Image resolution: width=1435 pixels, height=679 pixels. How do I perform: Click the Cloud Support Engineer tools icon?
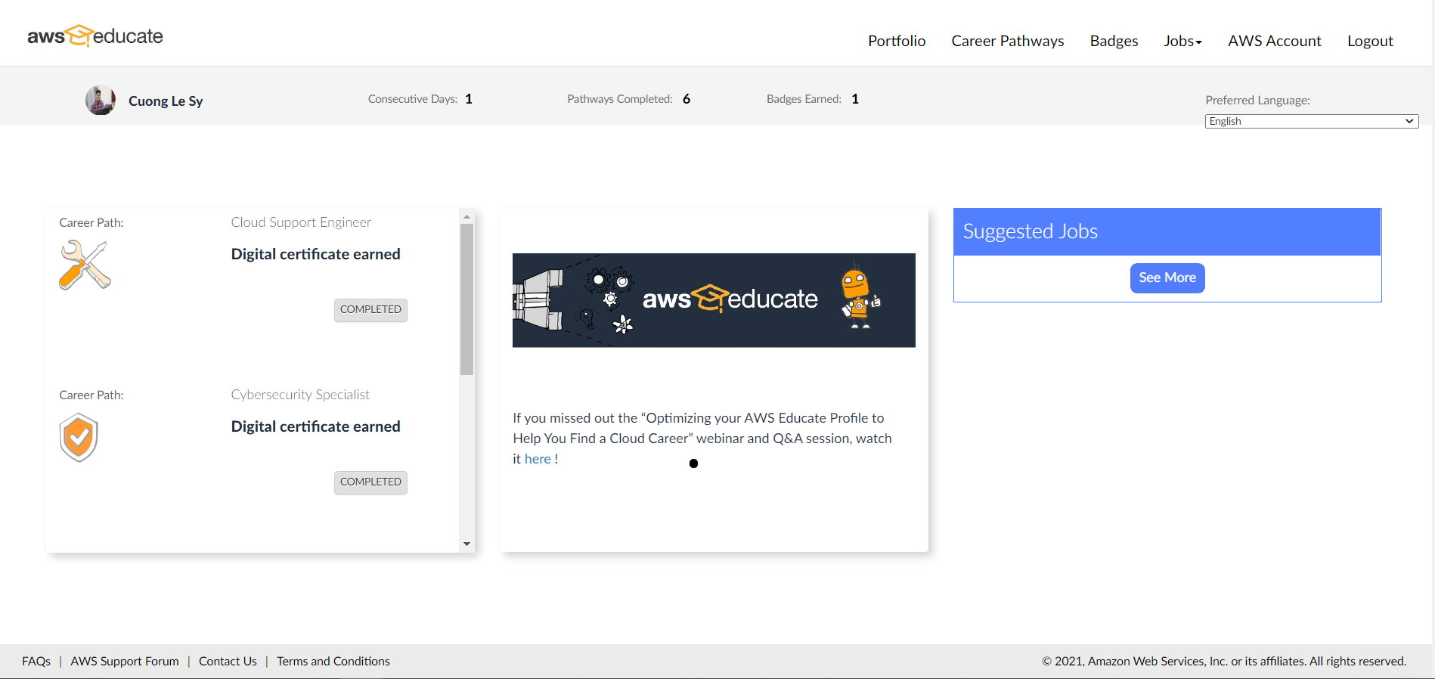(85, 265)
